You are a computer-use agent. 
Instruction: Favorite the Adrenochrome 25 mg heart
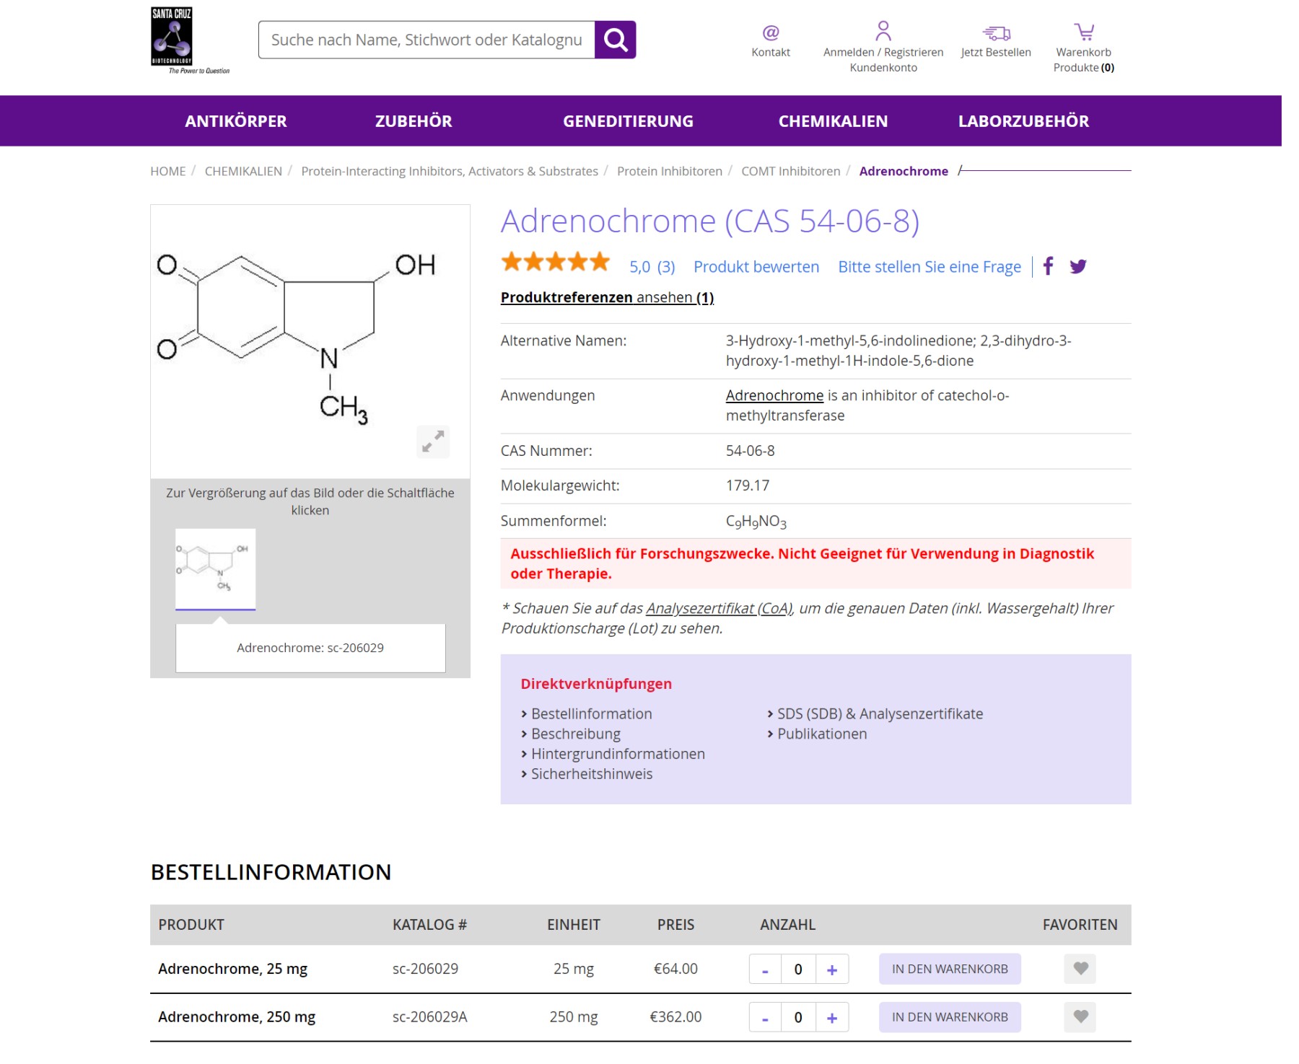coord(1080,969)
